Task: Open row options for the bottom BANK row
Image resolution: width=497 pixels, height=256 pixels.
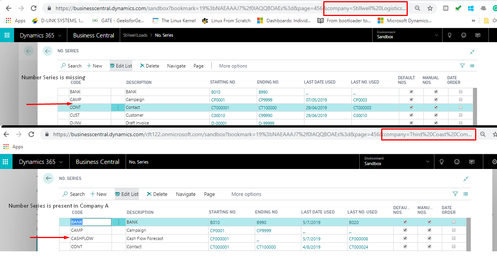Action: coord(119,222)
